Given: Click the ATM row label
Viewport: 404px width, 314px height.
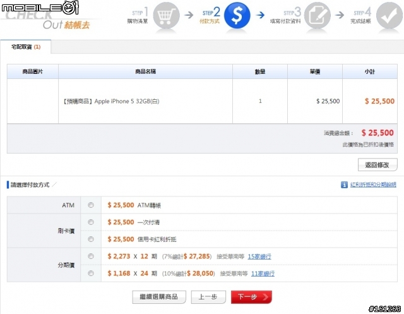Looking at the screenshot, I should tap(68, 205).
